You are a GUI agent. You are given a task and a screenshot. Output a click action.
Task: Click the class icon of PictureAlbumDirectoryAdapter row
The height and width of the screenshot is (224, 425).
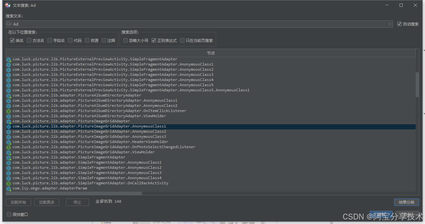(9, 96)
